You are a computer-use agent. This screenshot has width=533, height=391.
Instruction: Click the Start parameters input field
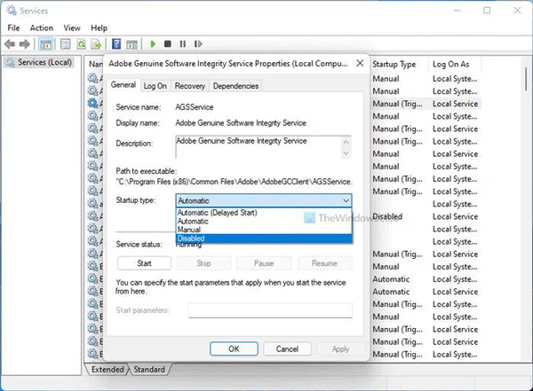point(270,310)
